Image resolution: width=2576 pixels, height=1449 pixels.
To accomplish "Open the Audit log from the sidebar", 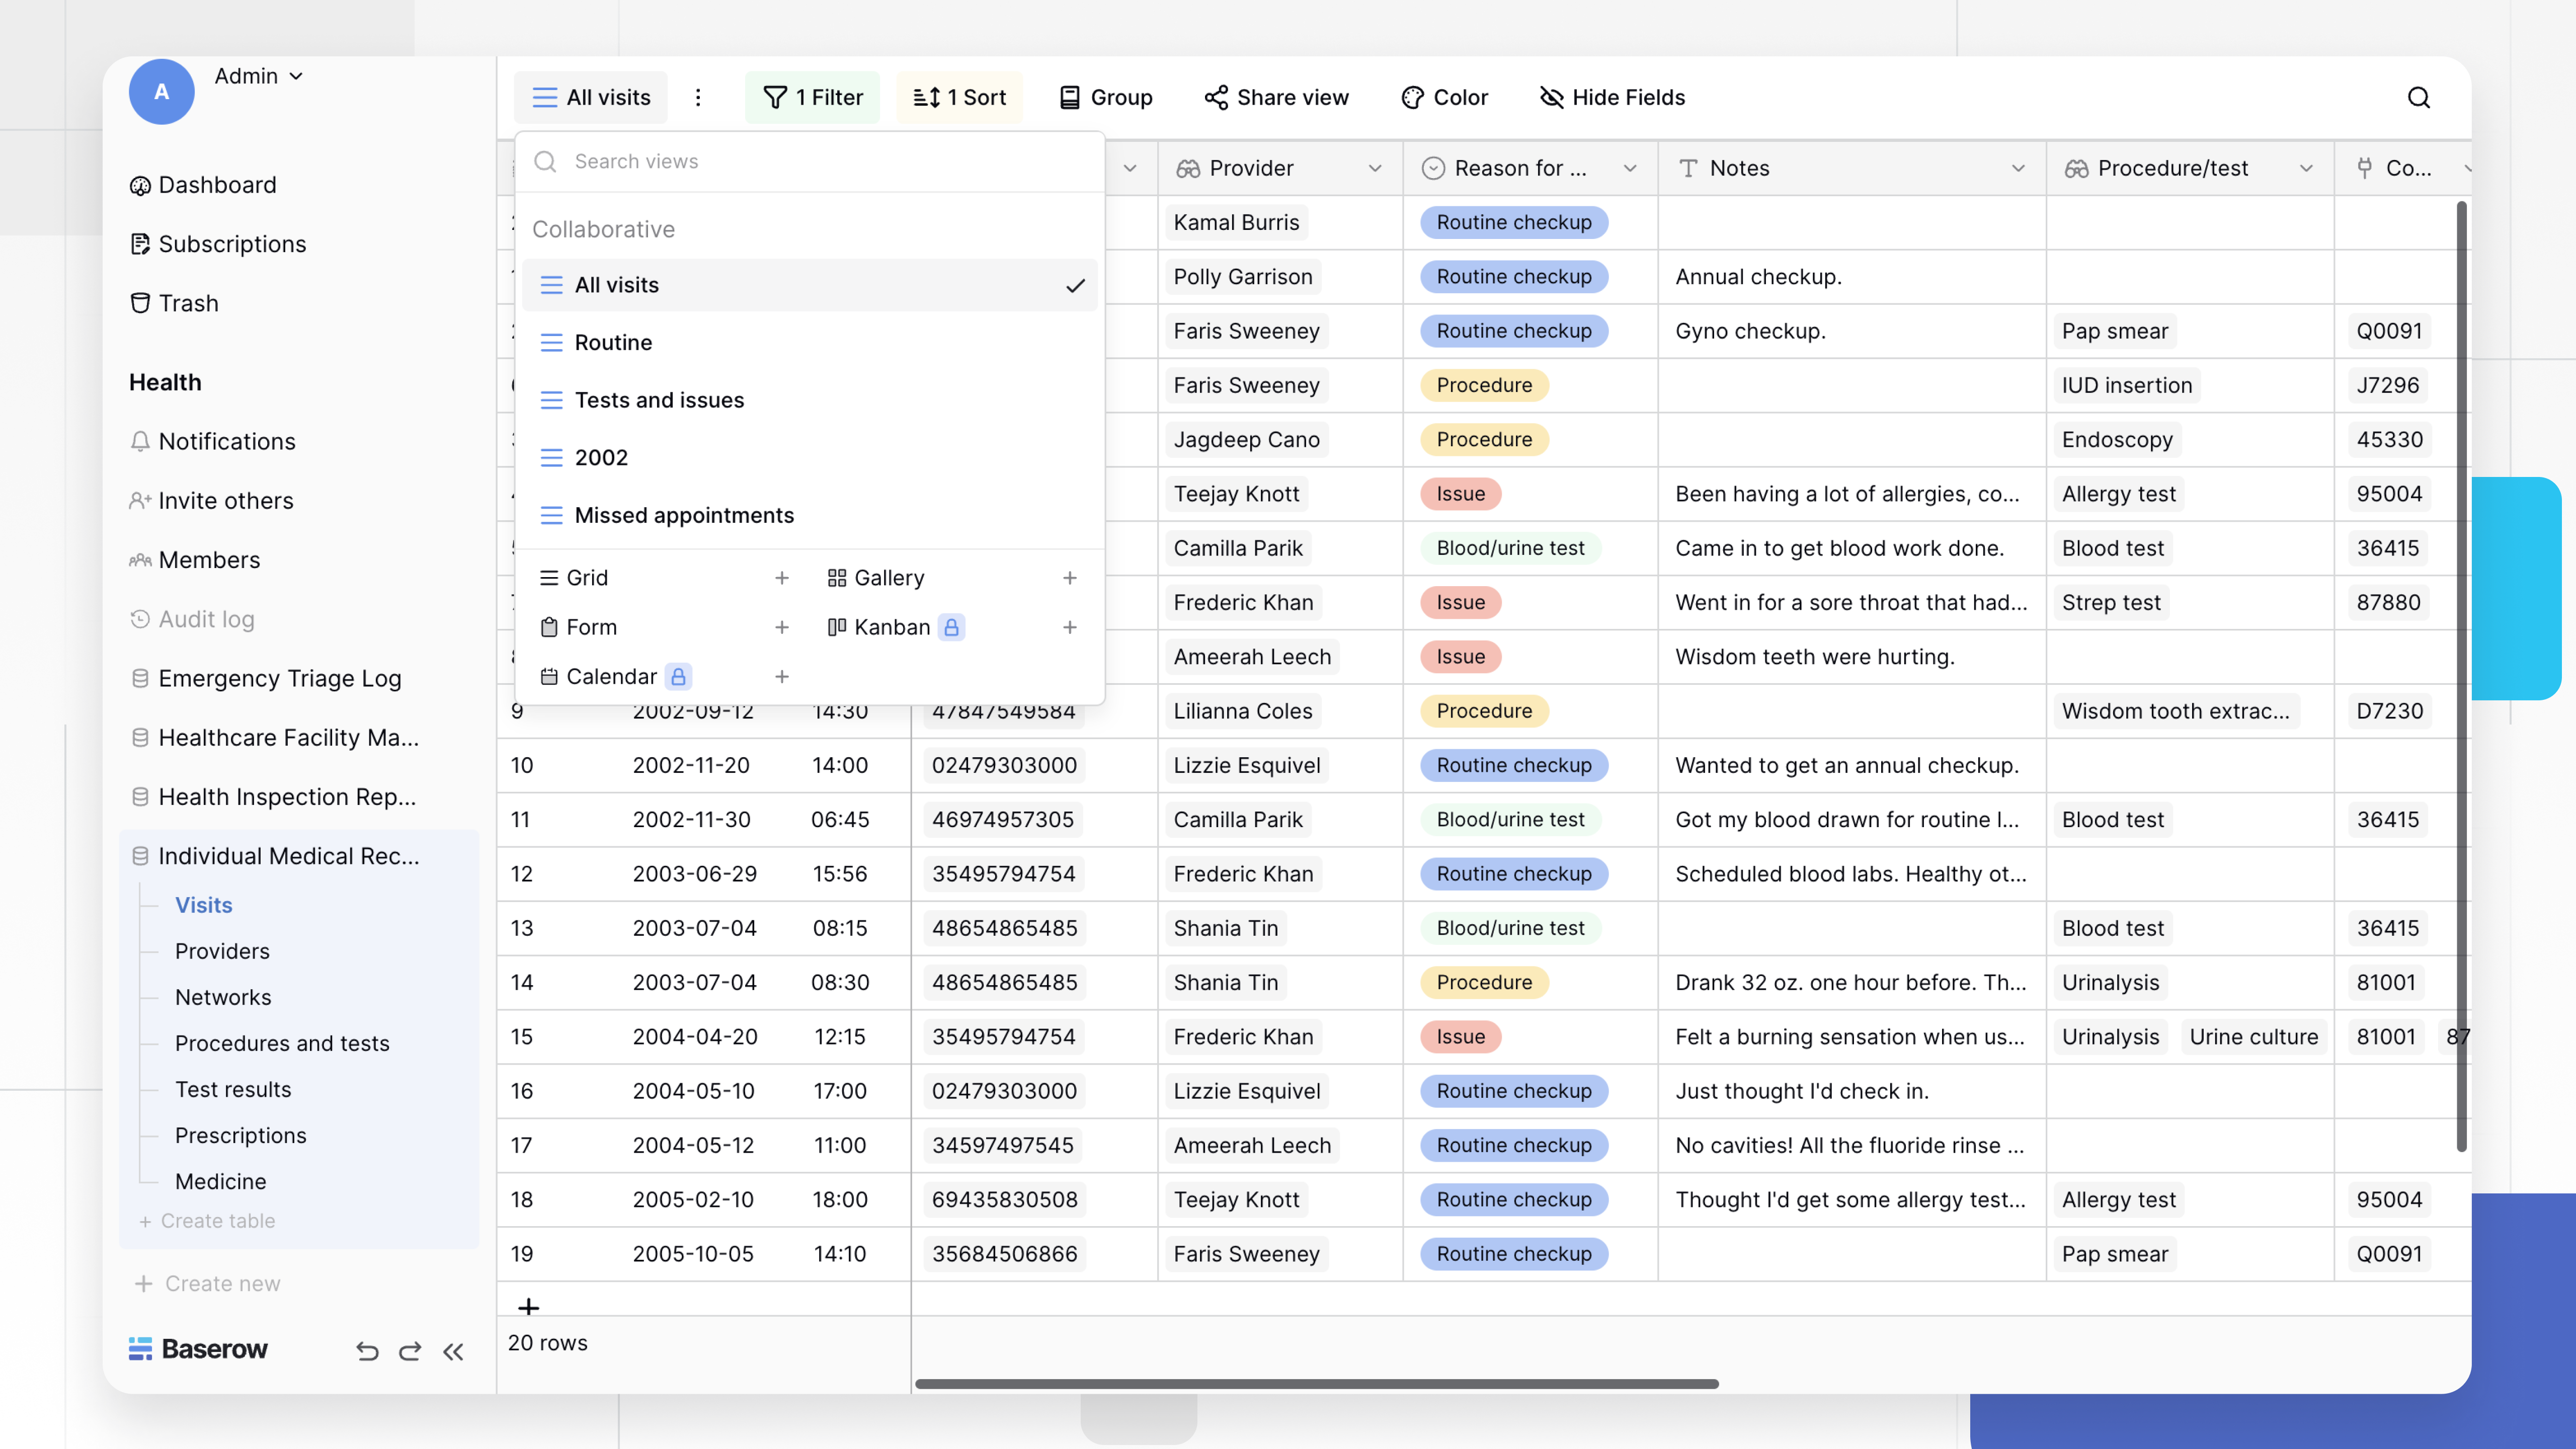I will click(206, 619).
